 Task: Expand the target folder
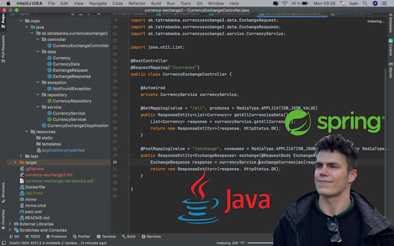(x=15, y=163)
